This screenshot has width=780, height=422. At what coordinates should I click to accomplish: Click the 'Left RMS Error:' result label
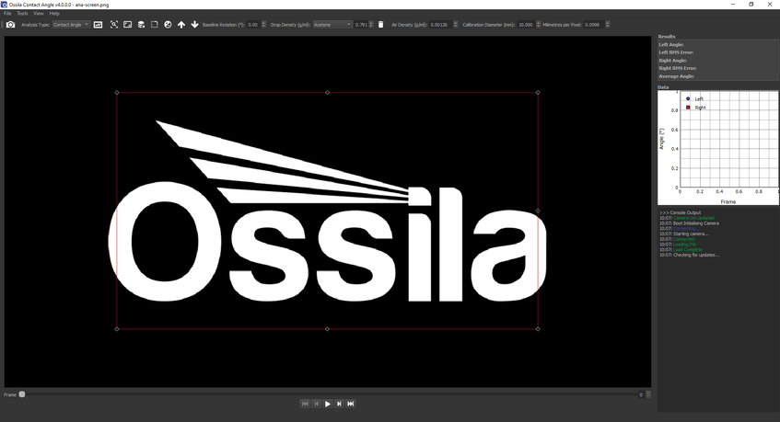[676, 52]
